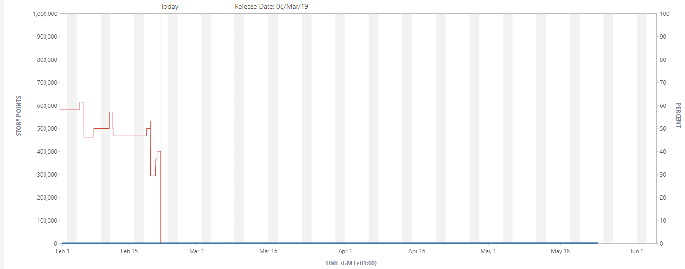This screenshot has height=269, width=685.
Task: Click the '500,000' story points tick label
Action: pyautogui.click(x=46, y=129)
